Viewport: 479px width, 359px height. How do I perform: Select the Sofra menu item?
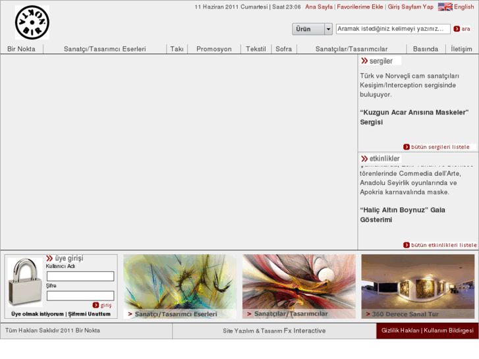click(x=283, y=49)
